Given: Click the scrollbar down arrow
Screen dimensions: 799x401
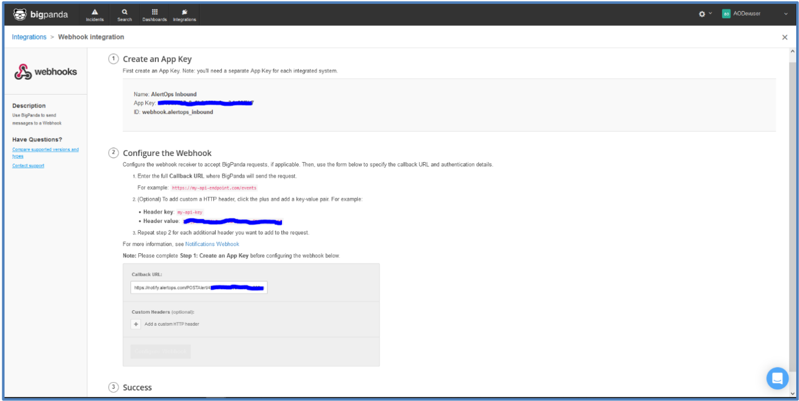Looking at the screenshot, I should click(x=792, y=394).
